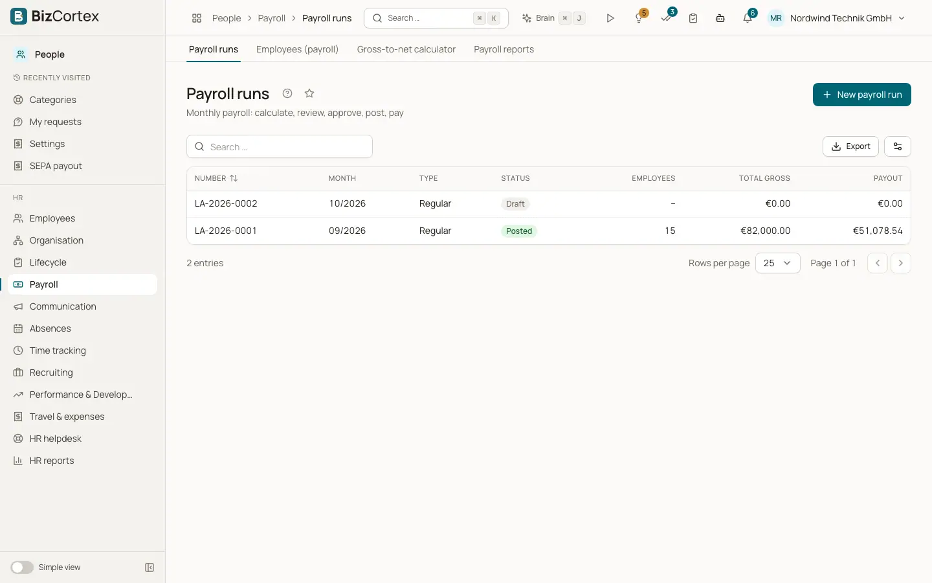This screenshot has width=932, height=583.
Task: Open HR helpdesk in the sidebar
Action: pos(83,439)
